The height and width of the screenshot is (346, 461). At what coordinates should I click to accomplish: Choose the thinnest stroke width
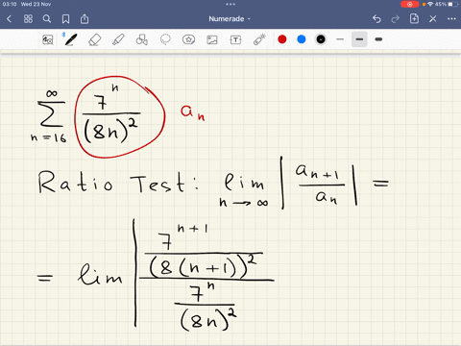click(340, 39)
